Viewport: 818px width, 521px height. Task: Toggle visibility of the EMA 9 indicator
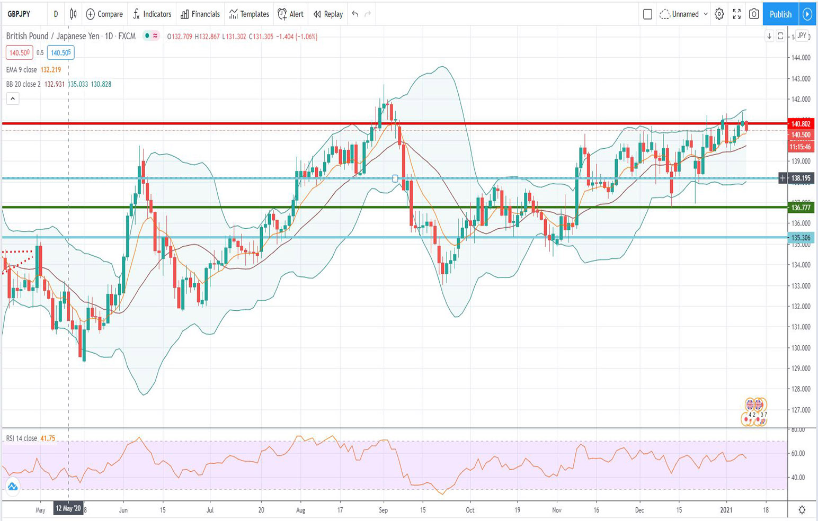21,69
